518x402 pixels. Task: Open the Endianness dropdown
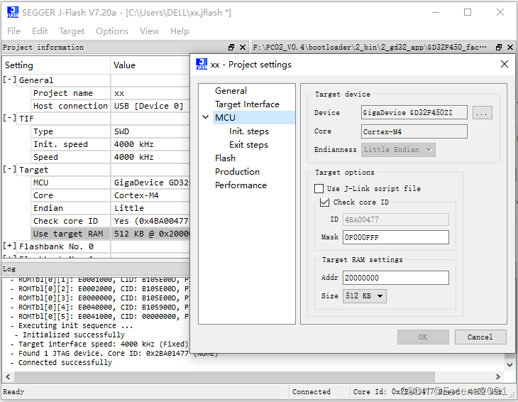point(398,150)
